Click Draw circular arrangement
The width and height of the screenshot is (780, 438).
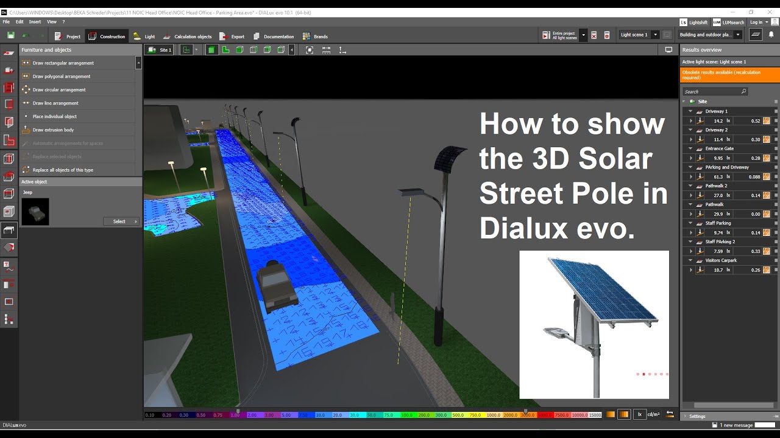coord(77,89)
